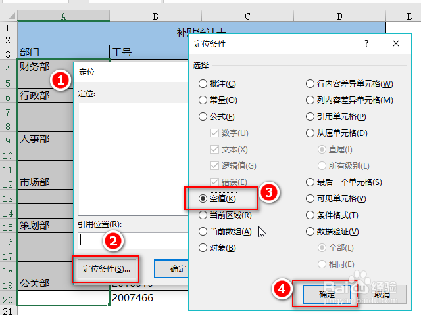Click the 策划部 cell
This screenshot has height=315, width=421.
[45, 225]
